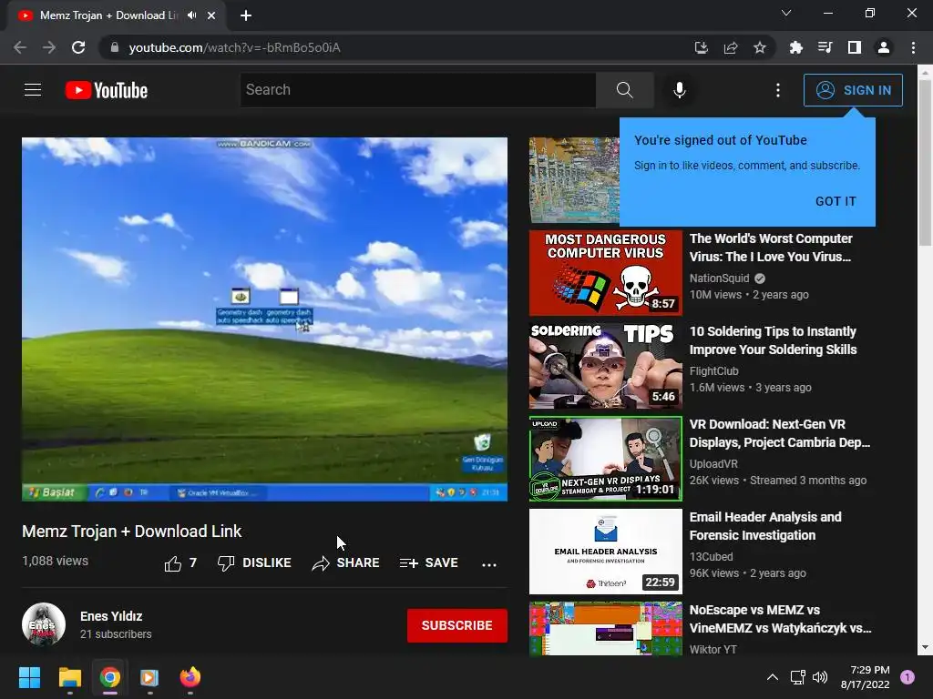
Task: Open the NationSquid channel link
Action: tap(719, 279)
